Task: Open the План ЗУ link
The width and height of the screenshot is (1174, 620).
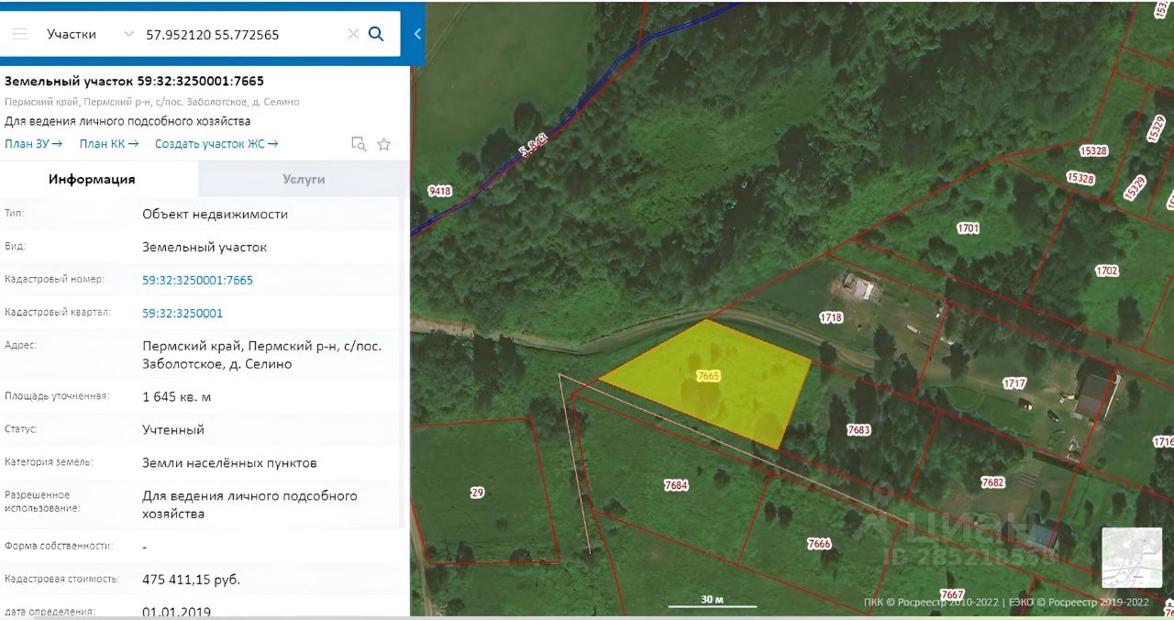Action: (33, 143)
